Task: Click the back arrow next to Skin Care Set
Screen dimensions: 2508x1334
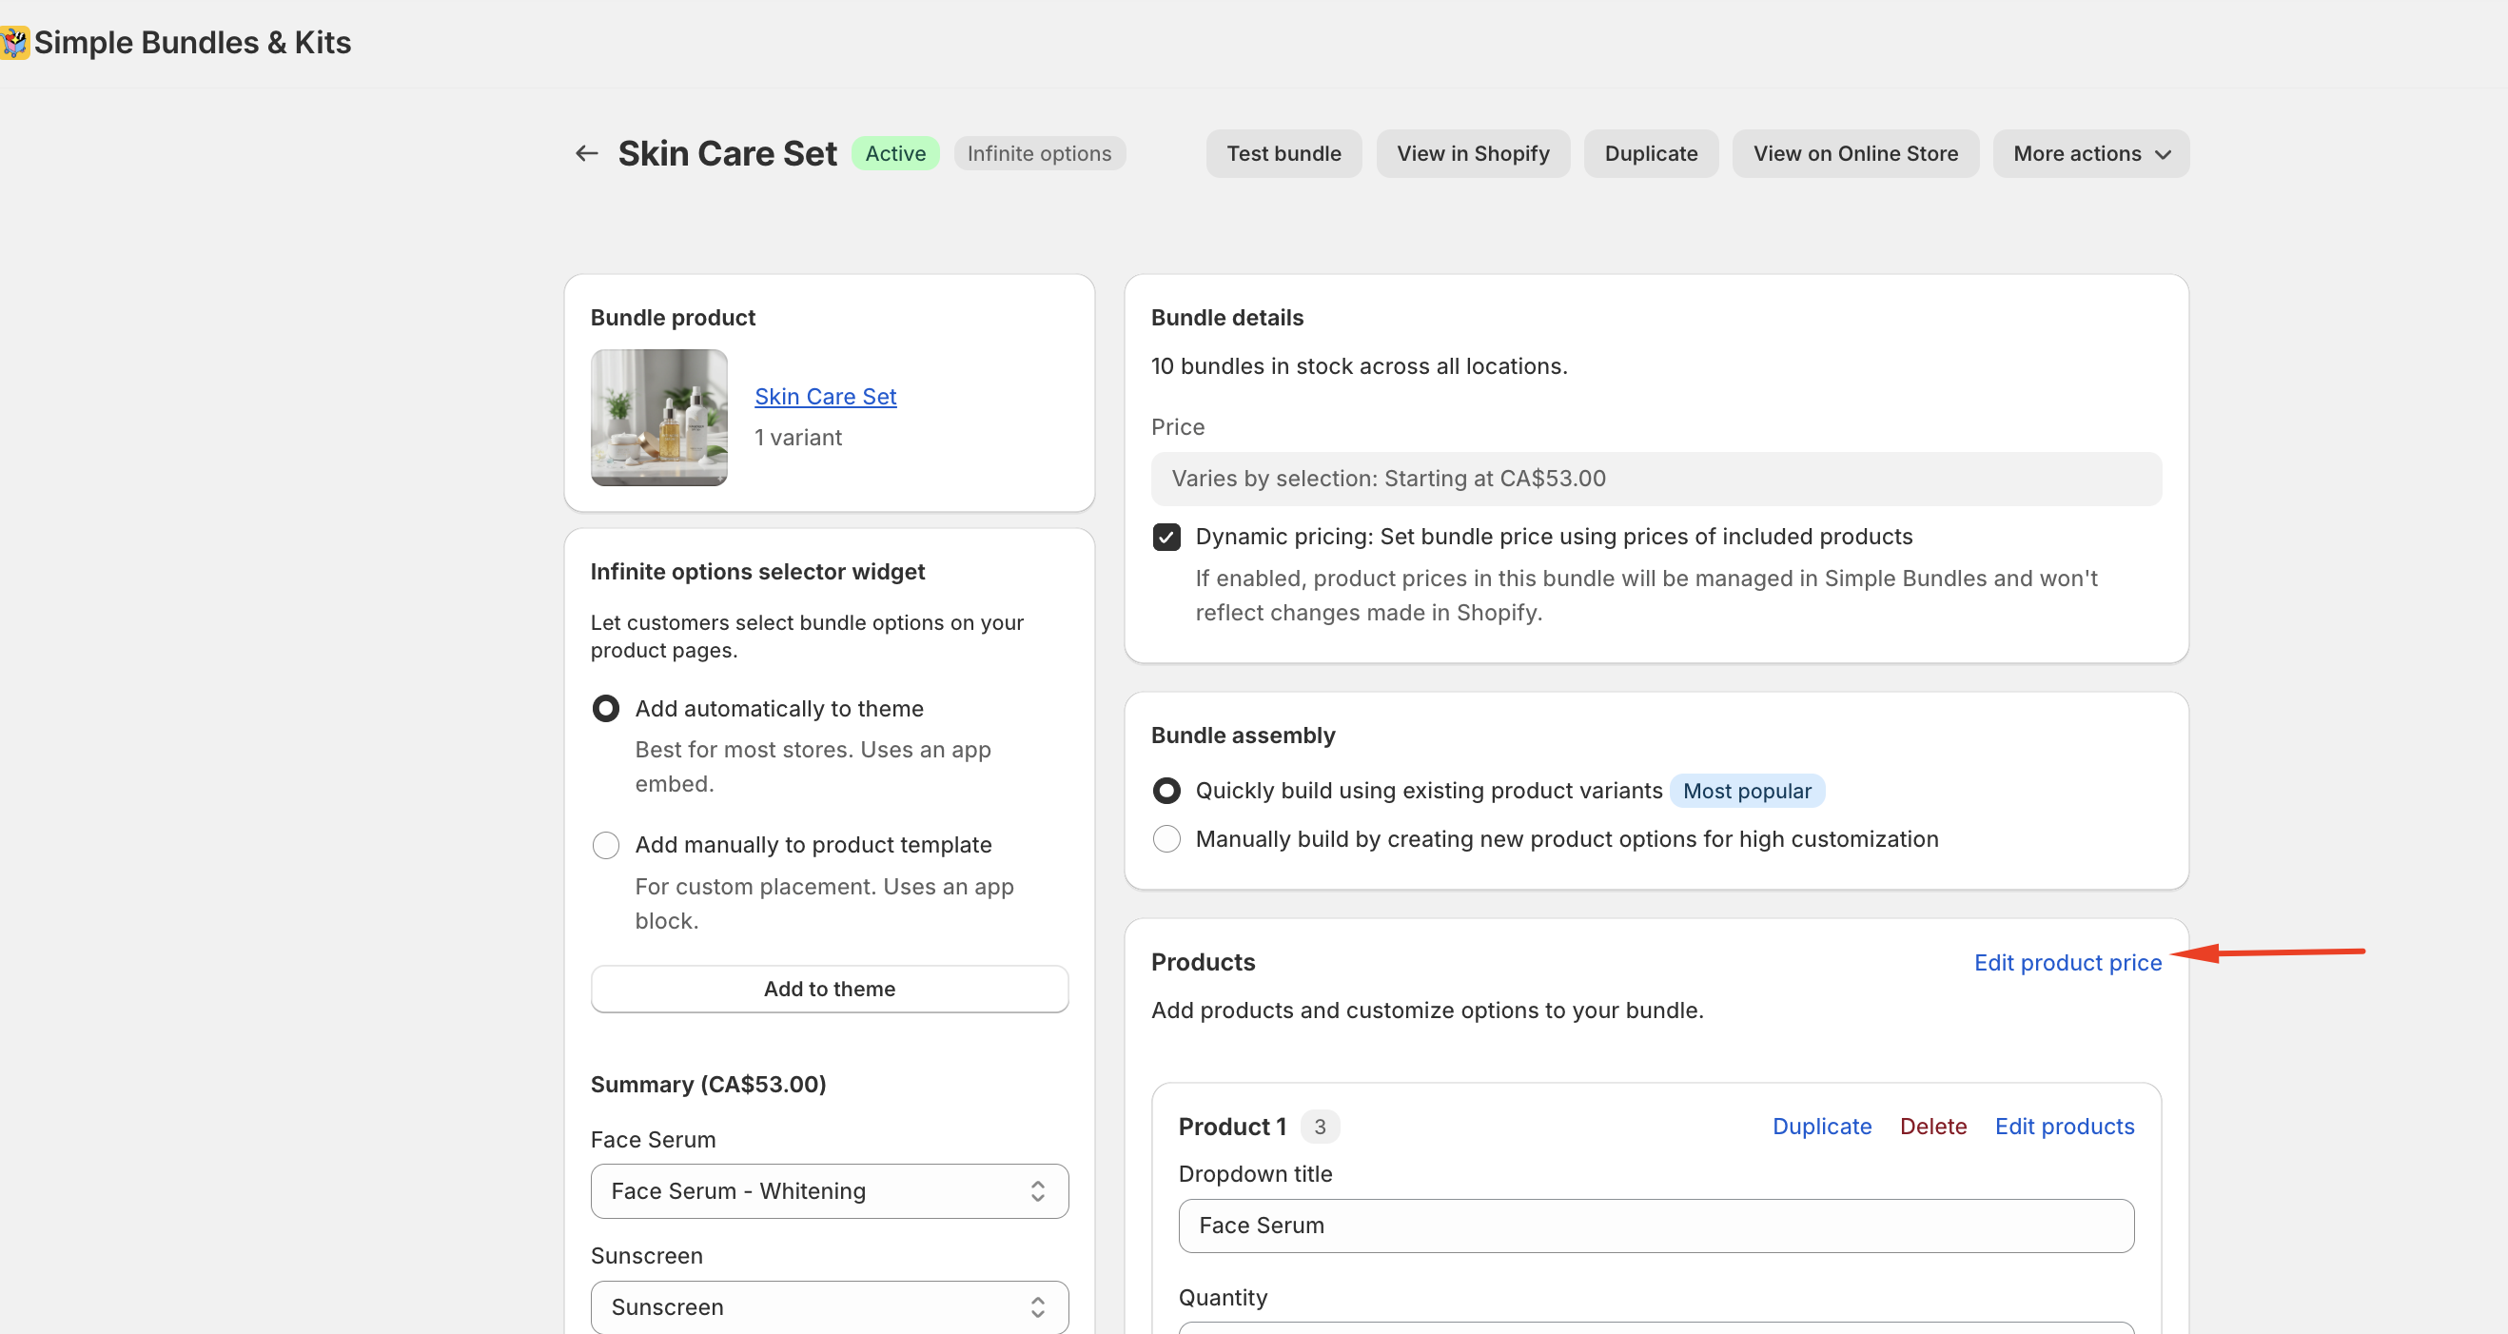Action: click(586, 153)
